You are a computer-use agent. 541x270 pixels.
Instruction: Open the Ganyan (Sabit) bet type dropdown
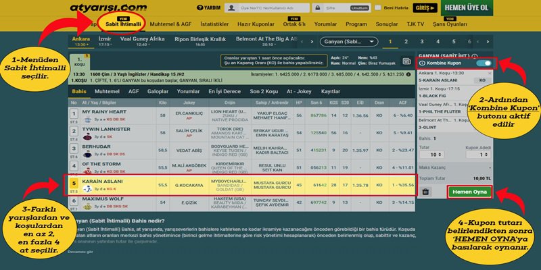pyautogui.click(x=349, y=42)
